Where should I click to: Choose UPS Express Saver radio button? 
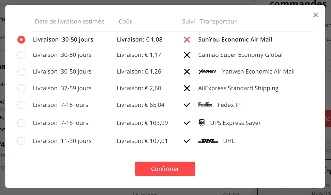pyautogui.click(x=21, y=123)
